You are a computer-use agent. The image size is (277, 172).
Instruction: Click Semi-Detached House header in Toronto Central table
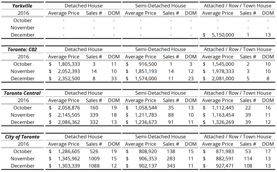(x=161, y=93)
